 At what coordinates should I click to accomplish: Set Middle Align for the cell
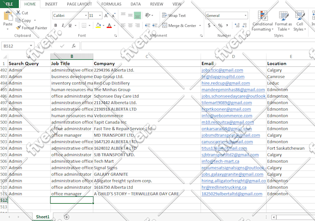pos(130,15)
